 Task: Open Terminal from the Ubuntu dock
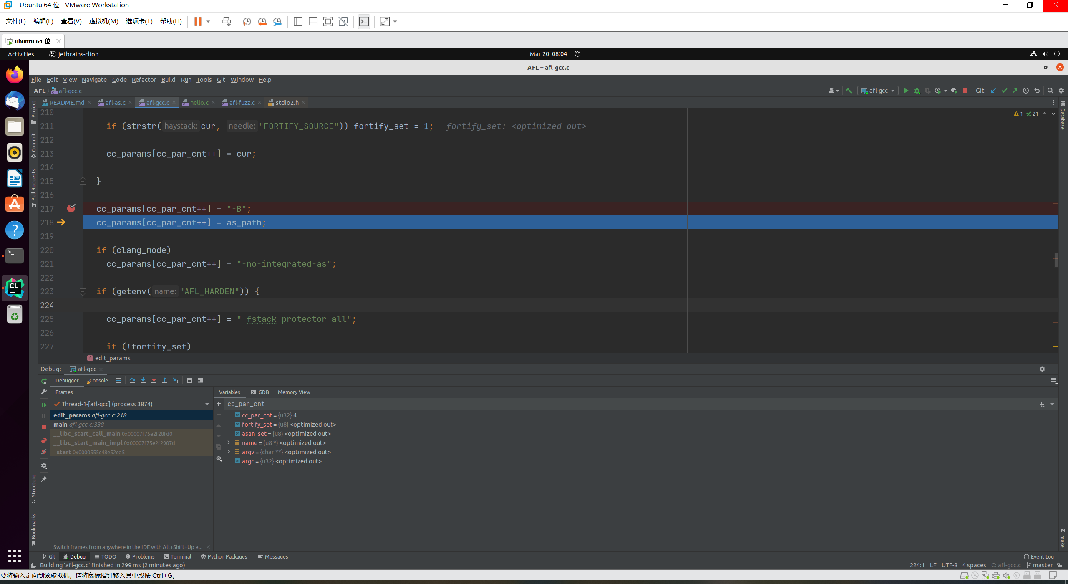[15, 255]
